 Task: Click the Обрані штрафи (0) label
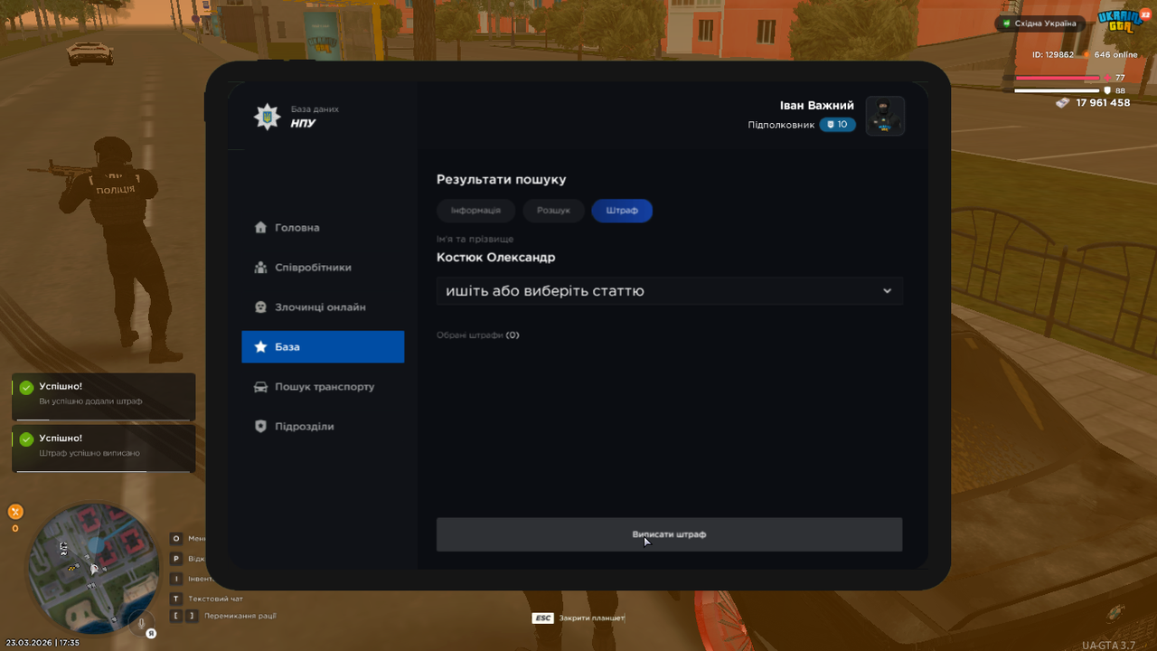click(478, 335)
